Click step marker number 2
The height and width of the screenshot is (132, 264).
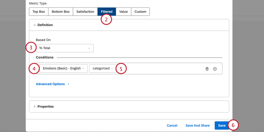pos(106,20)
